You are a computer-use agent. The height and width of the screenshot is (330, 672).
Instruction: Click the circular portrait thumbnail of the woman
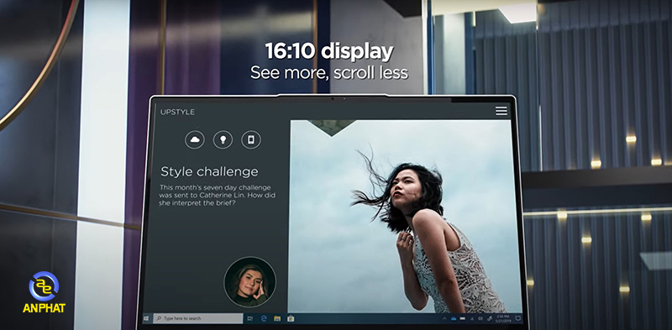coord(249,282)
